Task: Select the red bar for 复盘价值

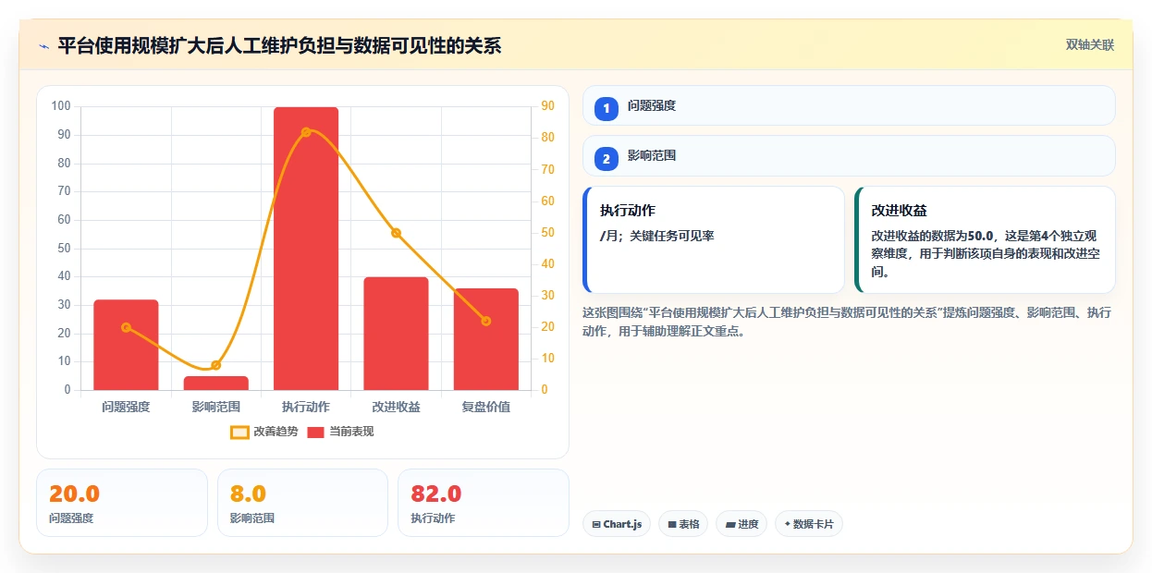Action: [x=486, y=339]
